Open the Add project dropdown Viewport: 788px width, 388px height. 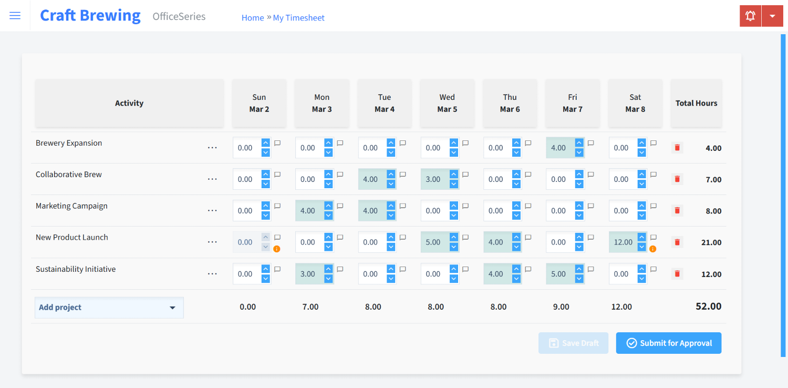tap(109, 307)
